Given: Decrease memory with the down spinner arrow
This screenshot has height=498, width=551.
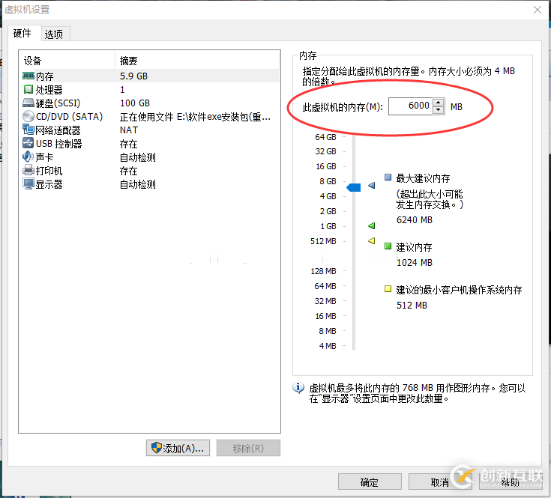Looking at the screenshot, I should [439, 110].
